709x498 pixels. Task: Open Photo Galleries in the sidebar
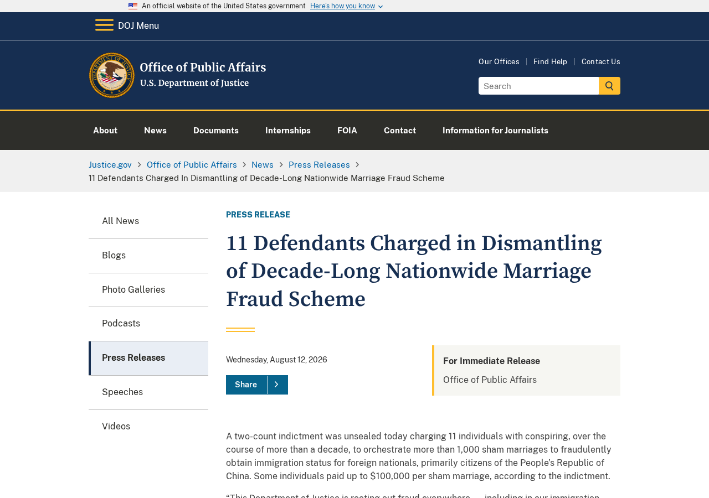coord(148,290)
